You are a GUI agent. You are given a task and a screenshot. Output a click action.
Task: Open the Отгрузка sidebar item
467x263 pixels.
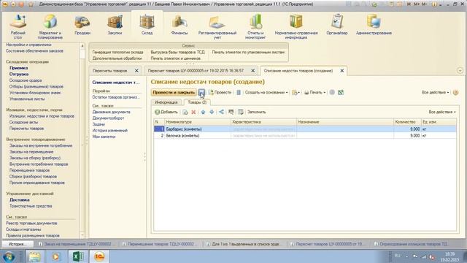point(19,74)
